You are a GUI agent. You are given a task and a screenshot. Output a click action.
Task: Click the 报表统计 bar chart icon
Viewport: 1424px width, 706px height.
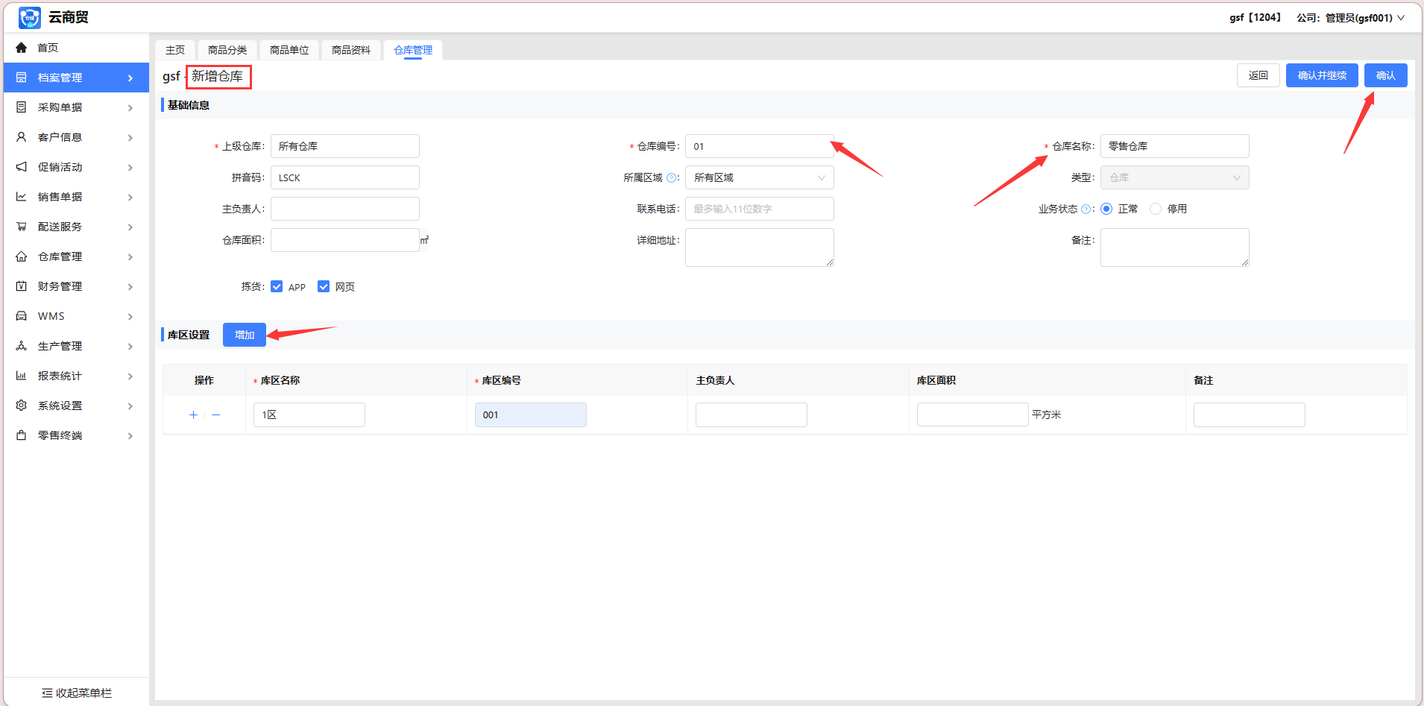[22, 376]
